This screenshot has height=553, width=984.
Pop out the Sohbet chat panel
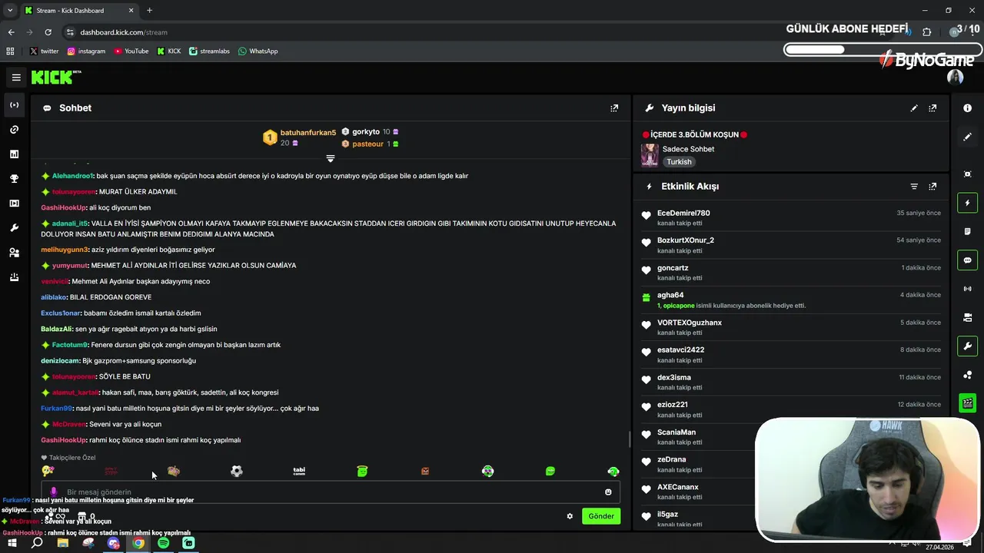pyautogui.click(x=614, y=108)
